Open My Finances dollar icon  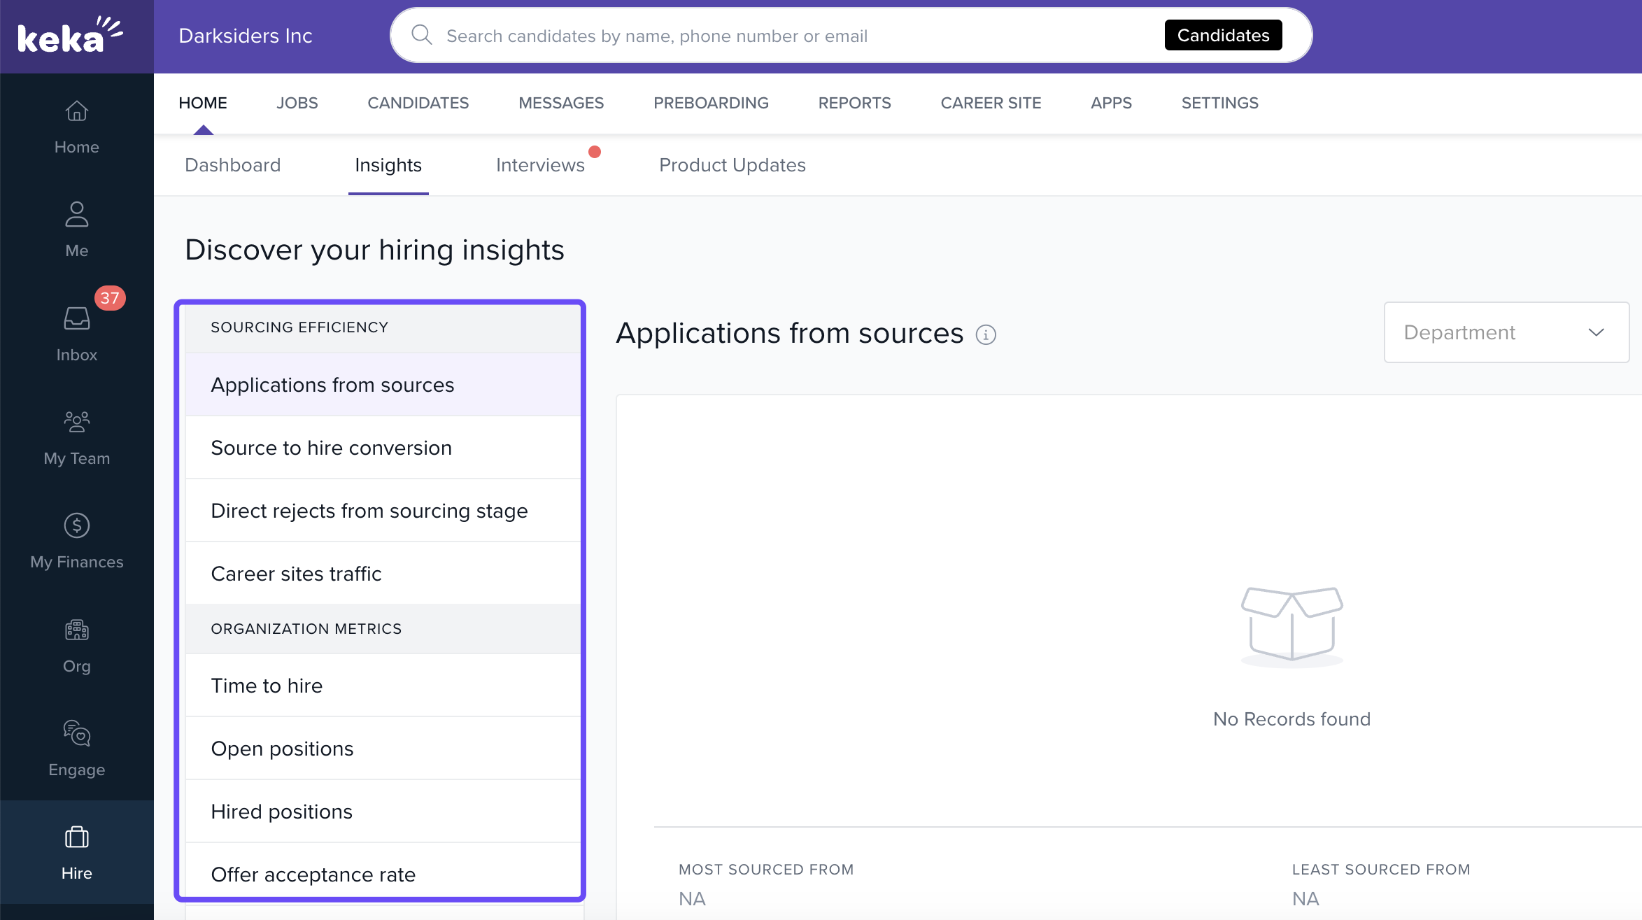[x=76, y=525]
